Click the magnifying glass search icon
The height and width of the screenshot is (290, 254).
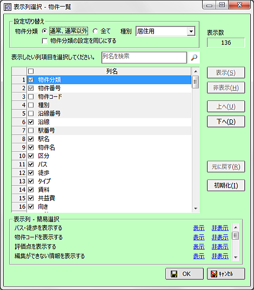(x=194, y=58)
